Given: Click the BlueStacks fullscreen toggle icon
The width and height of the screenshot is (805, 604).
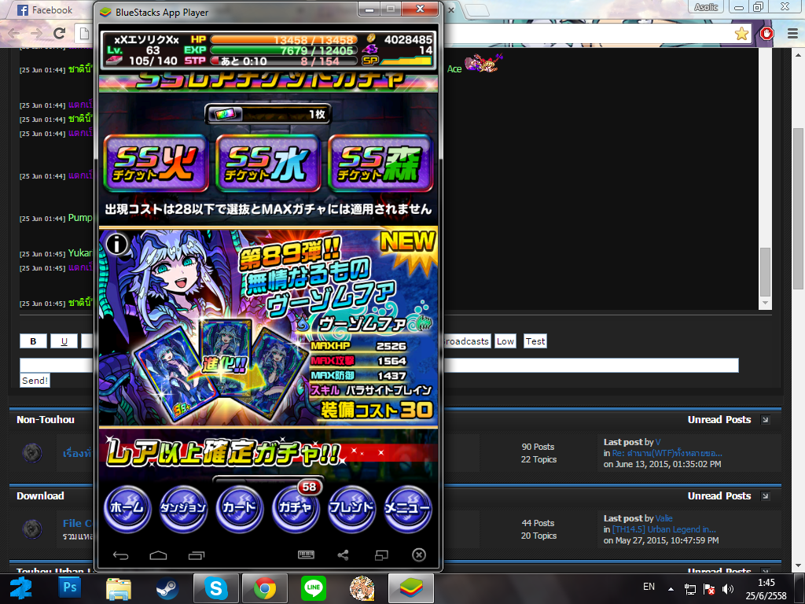Looking at the screenshot, I should click(x=381, y=554).
